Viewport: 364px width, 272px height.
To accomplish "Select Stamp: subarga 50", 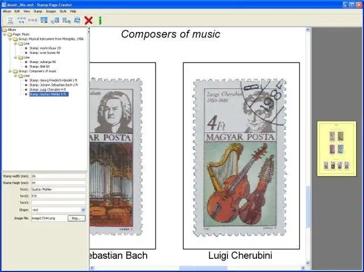I will click(43, 62).
